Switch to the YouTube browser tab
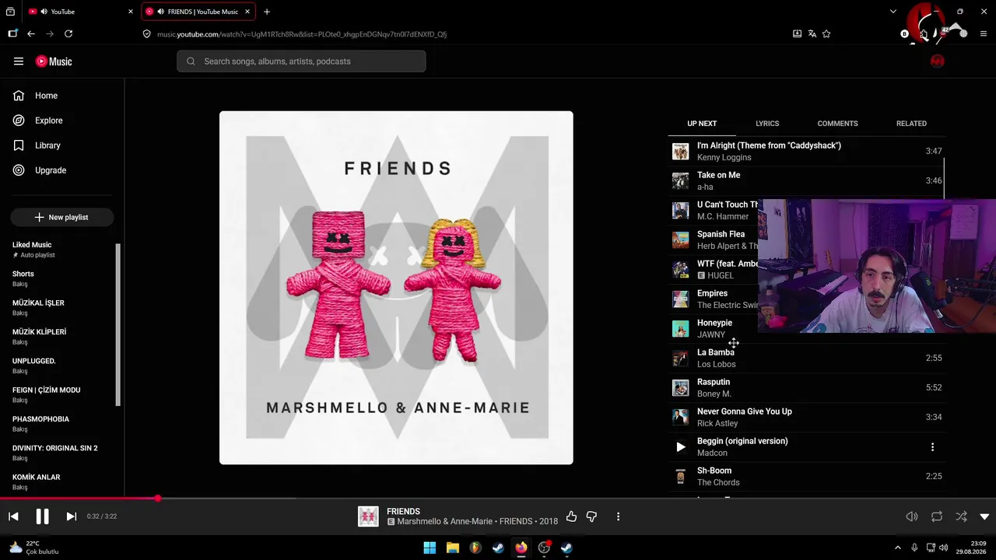Screen dimensions: 996x560 pyautogui.click(x=81, y=12)
